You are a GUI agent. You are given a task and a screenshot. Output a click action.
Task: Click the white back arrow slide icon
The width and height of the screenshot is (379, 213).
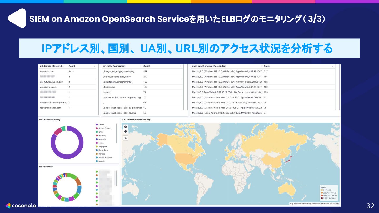(x=17, y=18)
